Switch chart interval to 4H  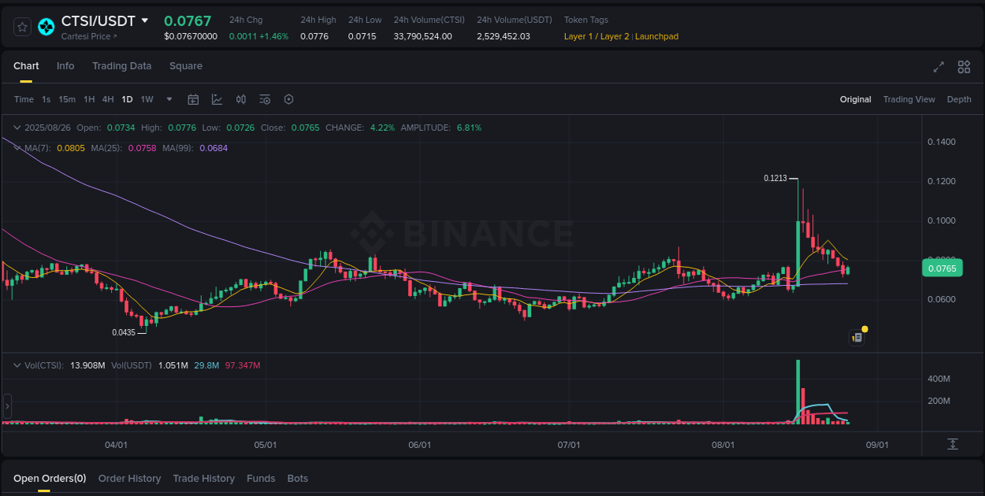(108, 99)
